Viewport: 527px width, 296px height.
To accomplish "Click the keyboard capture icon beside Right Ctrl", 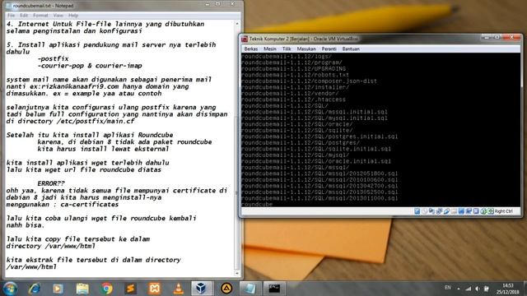I will click(x=491, y=211).
